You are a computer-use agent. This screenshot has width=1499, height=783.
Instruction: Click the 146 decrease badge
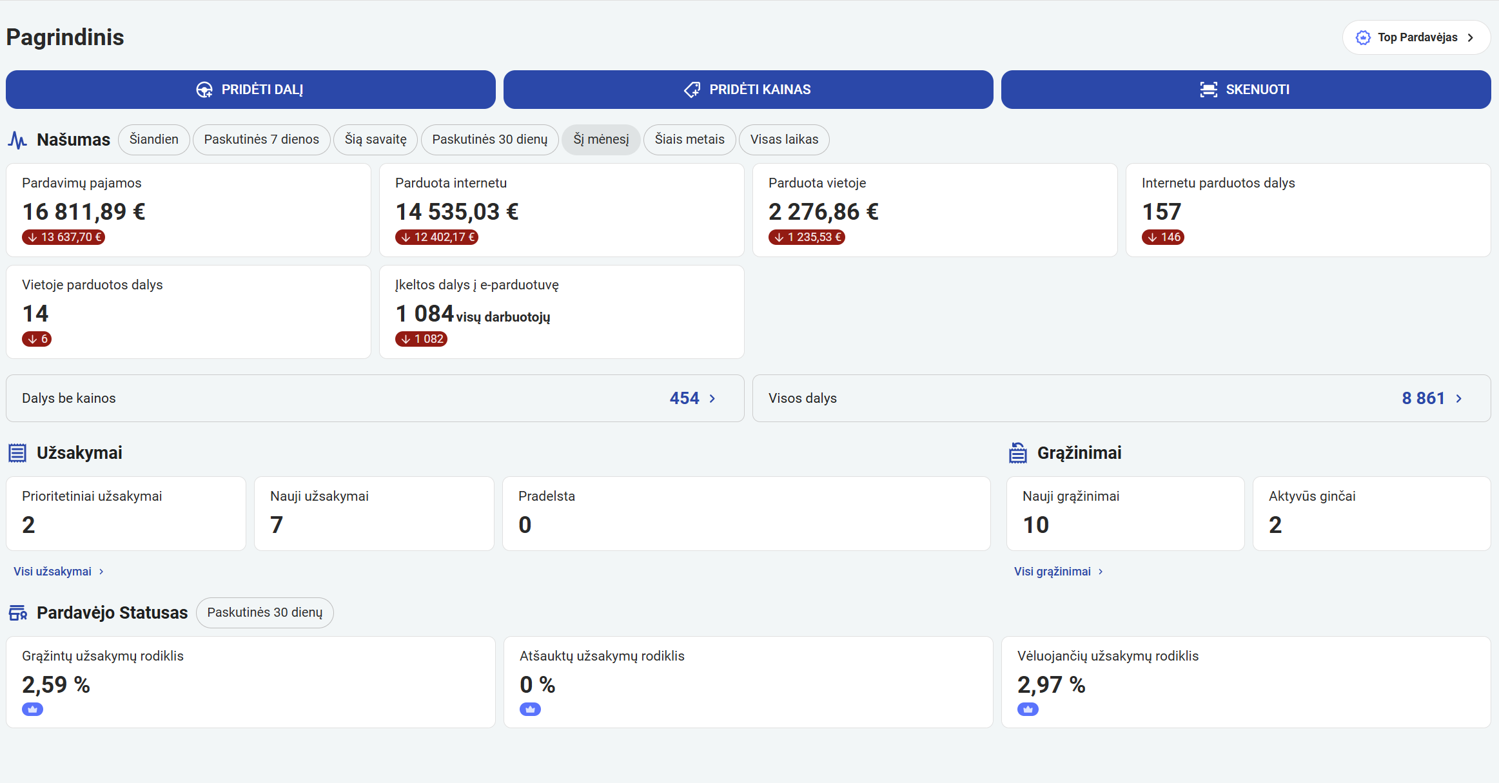1163,237
